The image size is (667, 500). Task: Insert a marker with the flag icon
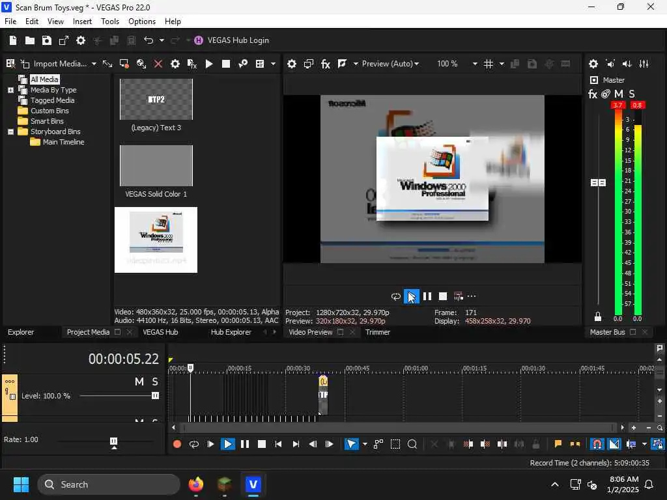tap(558, 444)
